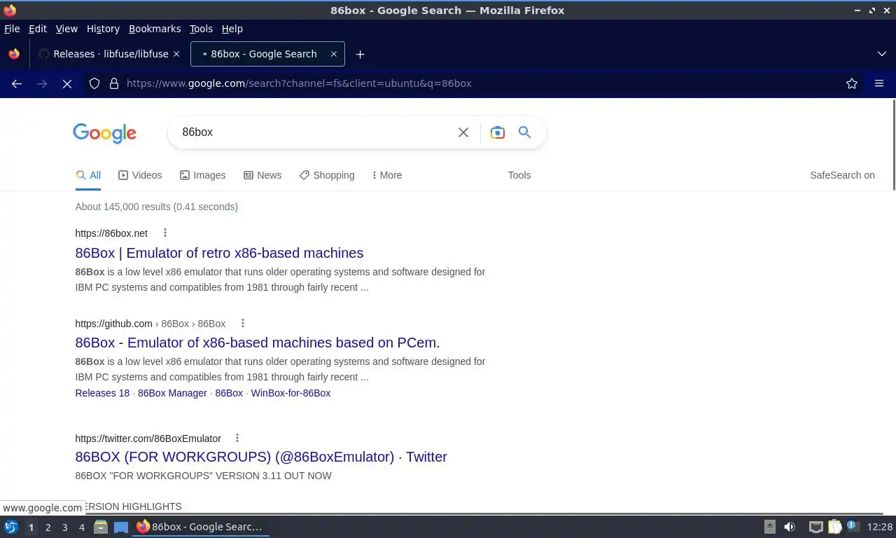Switch to workspace 2
This screenshot has height=538, width=896.
(x=48, y=527)
